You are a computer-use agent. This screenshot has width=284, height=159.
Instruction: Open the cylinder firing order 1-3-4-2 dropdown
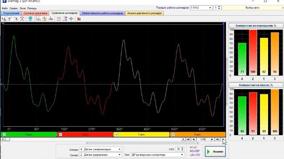[201, 8]
